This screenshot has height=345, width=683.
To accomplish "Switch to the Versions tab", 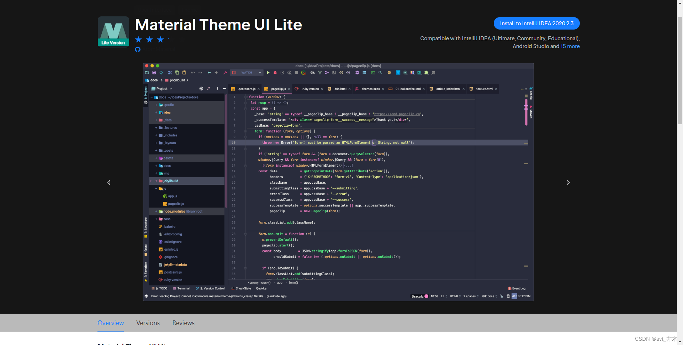I will point(148,323).
